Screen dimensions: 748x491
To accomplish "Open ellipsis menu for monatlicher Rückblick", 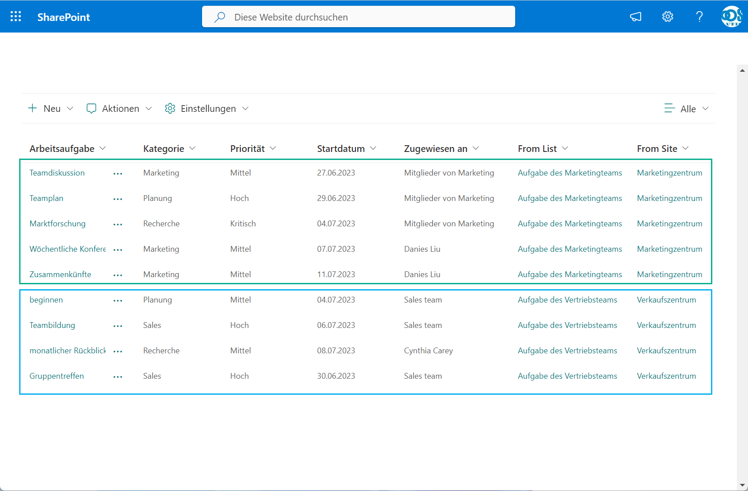I will (118, 351).
